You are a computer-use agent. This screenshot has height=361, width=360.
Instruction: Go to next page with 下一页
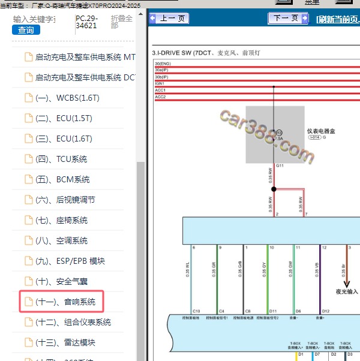coord(288,18)
